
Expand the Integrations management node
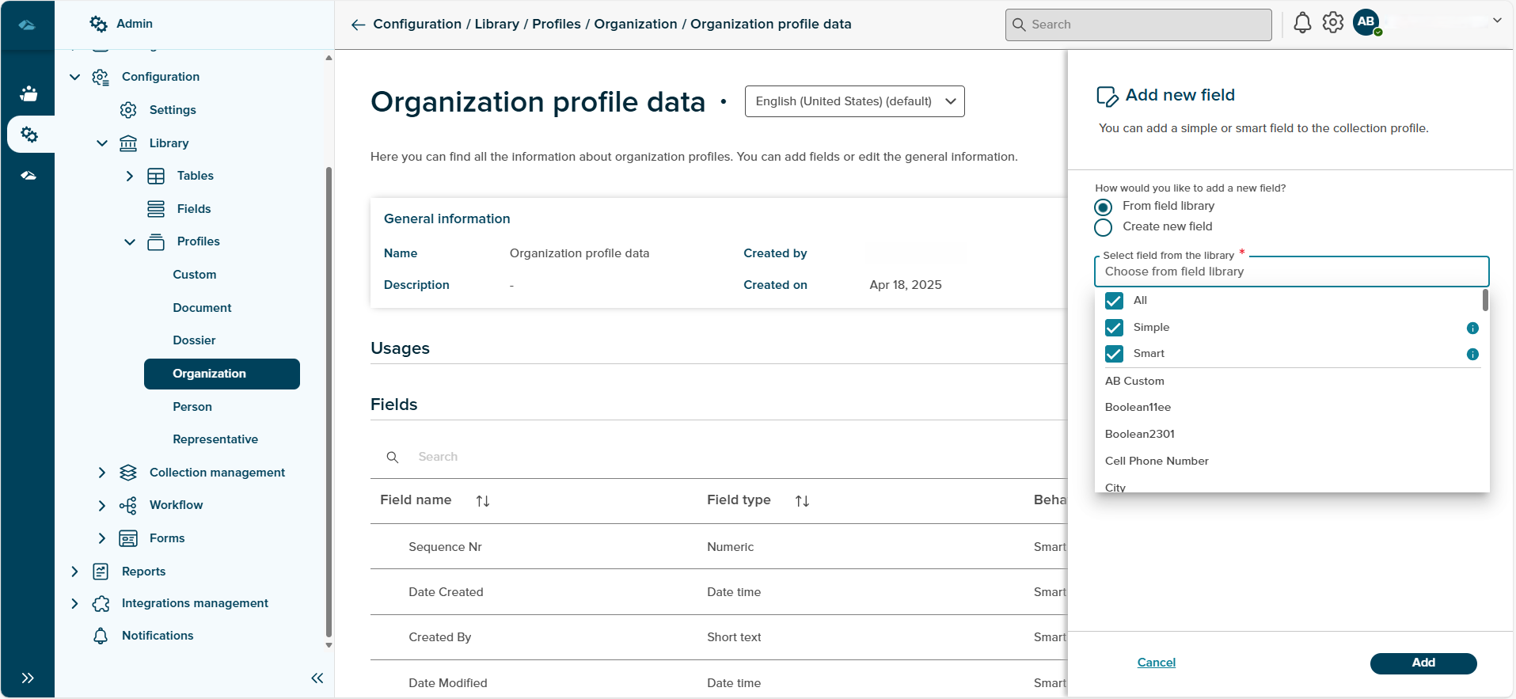point(75,603)
